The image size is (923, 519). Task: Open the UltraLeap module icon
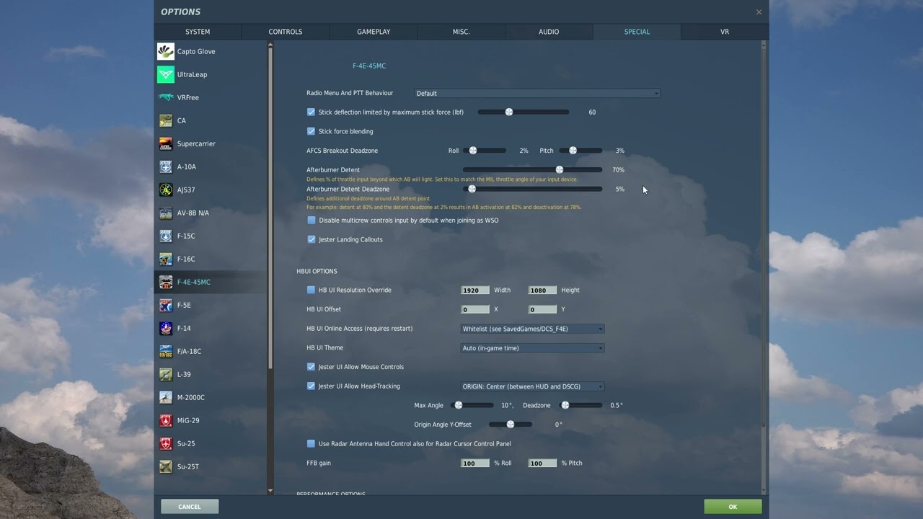point(166,74)
